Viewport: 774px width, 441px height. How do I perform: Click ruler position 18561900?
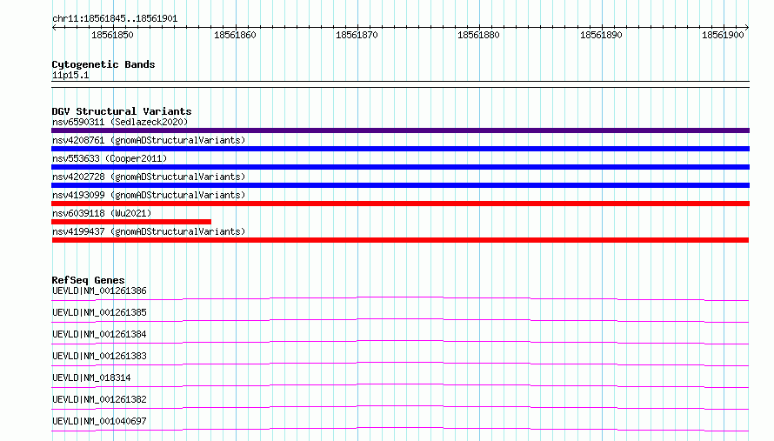(724, 35)
